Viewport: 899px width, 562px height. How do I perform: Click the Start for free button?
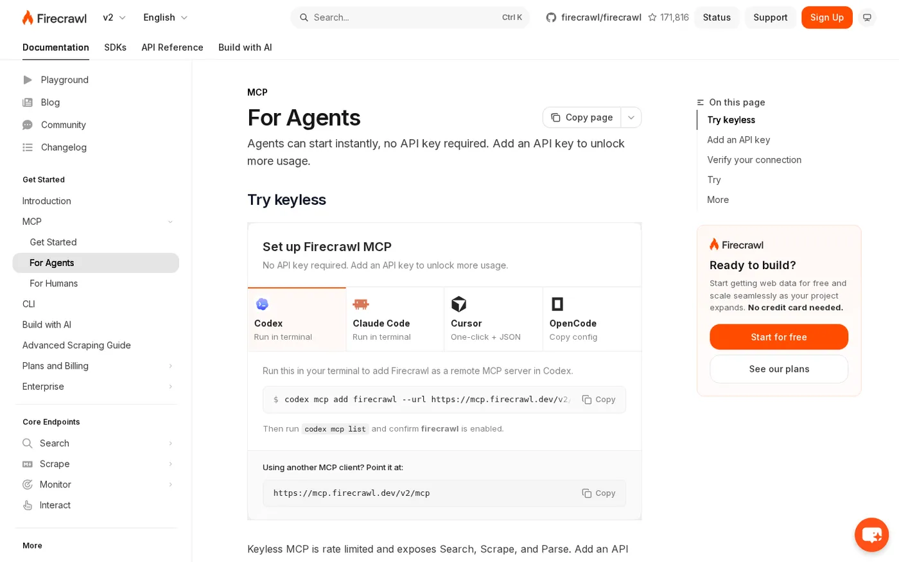click(x=779, y=337)
